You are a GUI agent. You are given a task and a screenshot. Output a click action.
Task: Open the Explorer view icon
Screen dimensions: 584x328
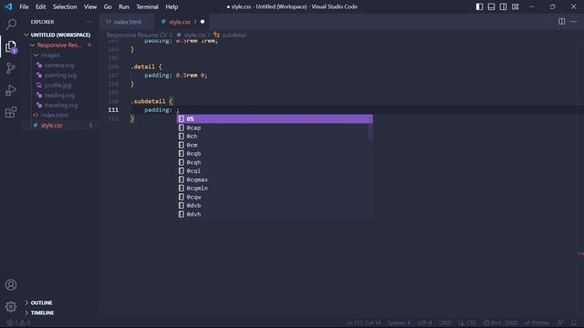(11, 46)
